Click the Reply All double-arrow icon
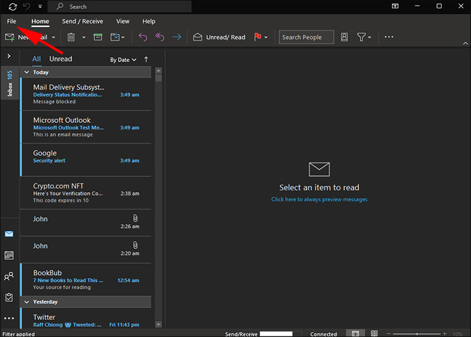471x337 pixels. (160, 37)
